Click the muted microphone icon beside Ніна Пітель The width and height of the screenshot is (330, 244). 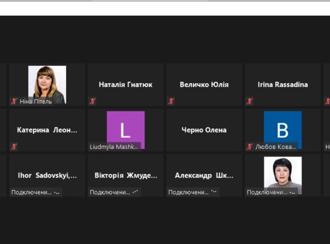point(15,101)
